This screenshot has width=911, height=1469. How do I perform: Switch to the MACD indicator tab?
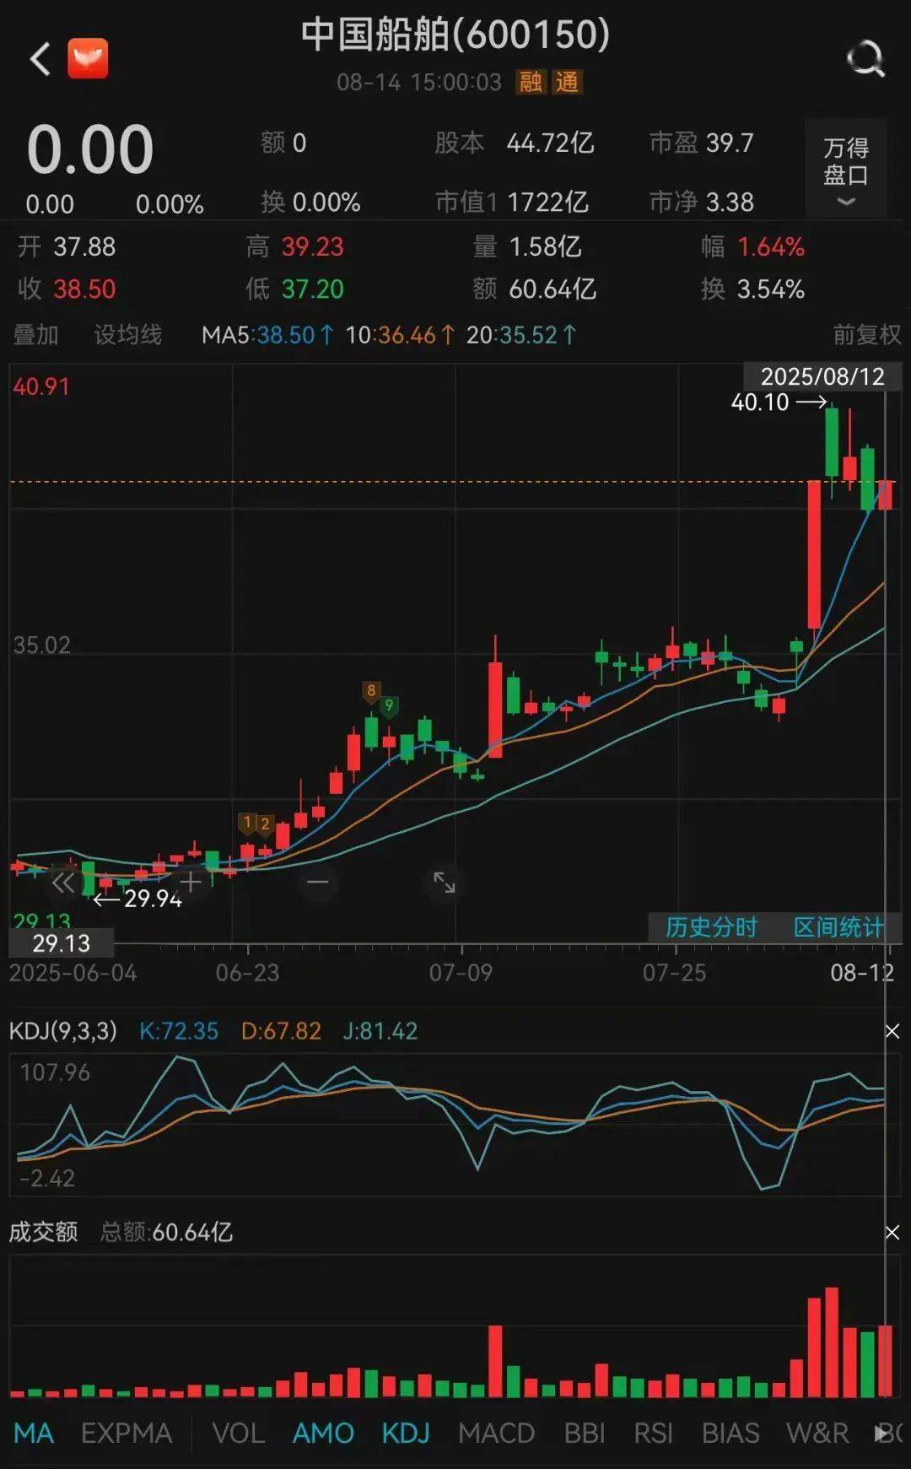(x=496, y=1433)
